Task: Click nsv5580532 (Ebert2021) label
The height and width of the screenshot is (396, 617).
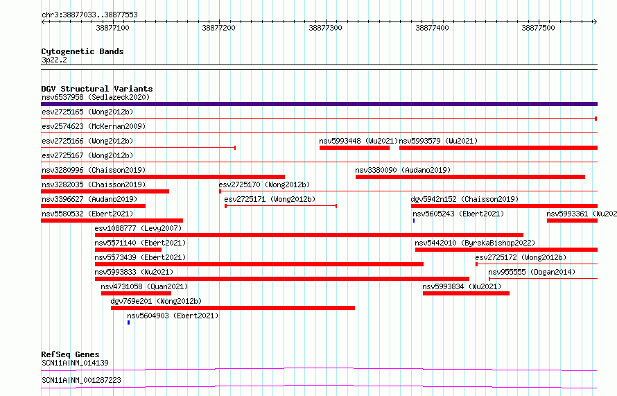Action: 87,214
